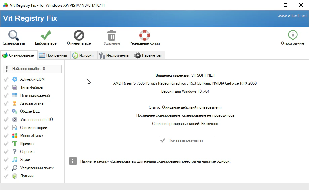Open the О программе info icon
The width and height of the screenshot is (309, 190).
[x=293, y=35]
